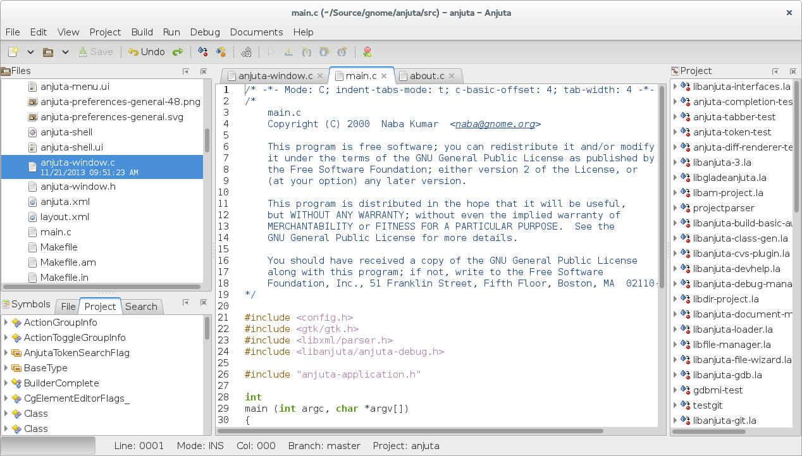Click the anjuta-preferences-general.svg image icon
Image resolution: width=802 pixels, height=456 pixels.
click(x=33, y=117)
